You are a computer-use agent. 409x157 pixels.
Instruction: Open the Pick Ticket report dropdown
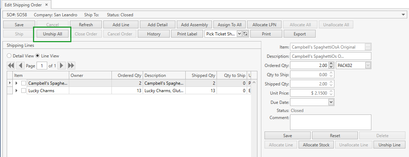tap(239, 34)
